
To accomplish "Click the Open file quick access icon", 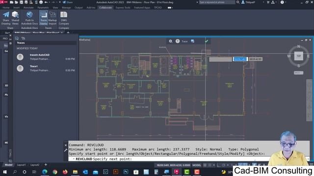I will pos(16,2).
